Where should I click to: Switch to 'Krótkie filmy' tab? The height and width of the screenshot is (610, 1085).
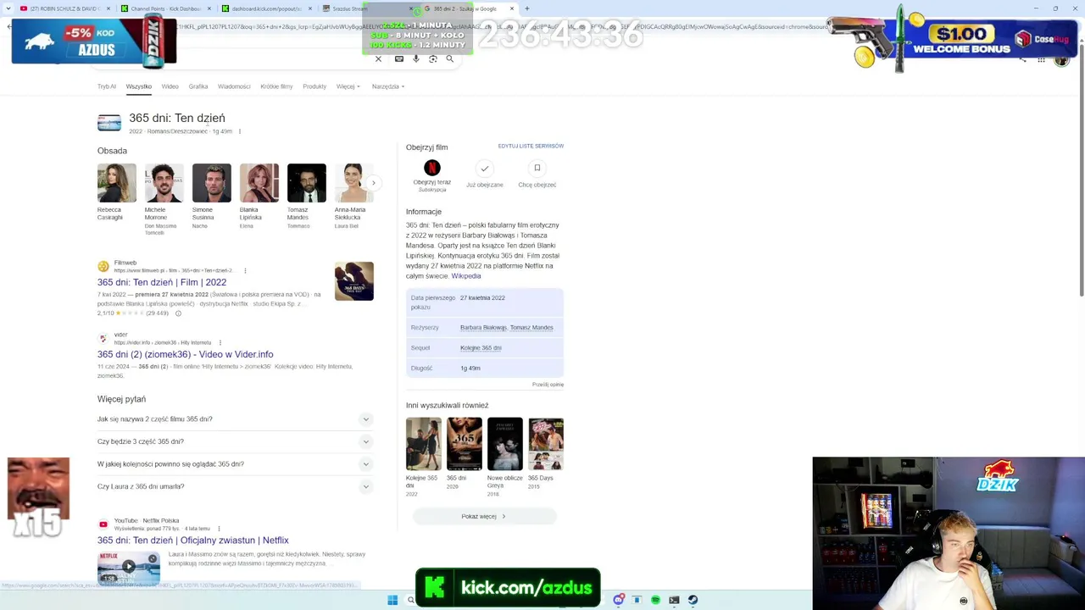coord(276,86)
